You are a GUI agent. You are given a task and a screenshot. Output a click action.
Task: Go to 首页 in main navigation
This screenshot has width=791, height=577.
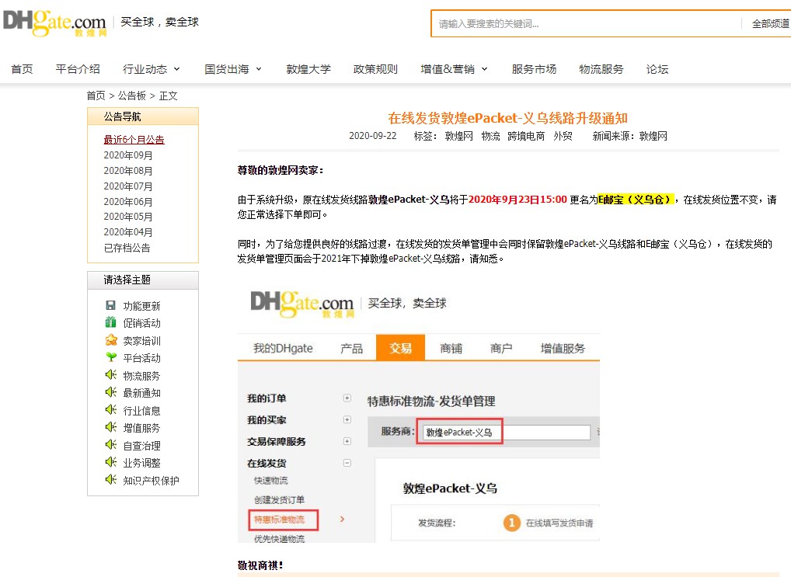[22, 69]
